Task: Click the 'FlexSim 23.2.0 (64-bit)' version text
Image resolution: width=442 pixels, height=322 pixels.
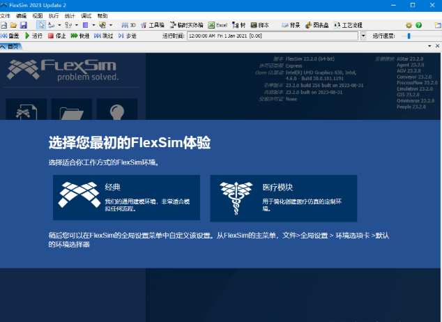Action: pyautogui.click(x=310, y=59)
